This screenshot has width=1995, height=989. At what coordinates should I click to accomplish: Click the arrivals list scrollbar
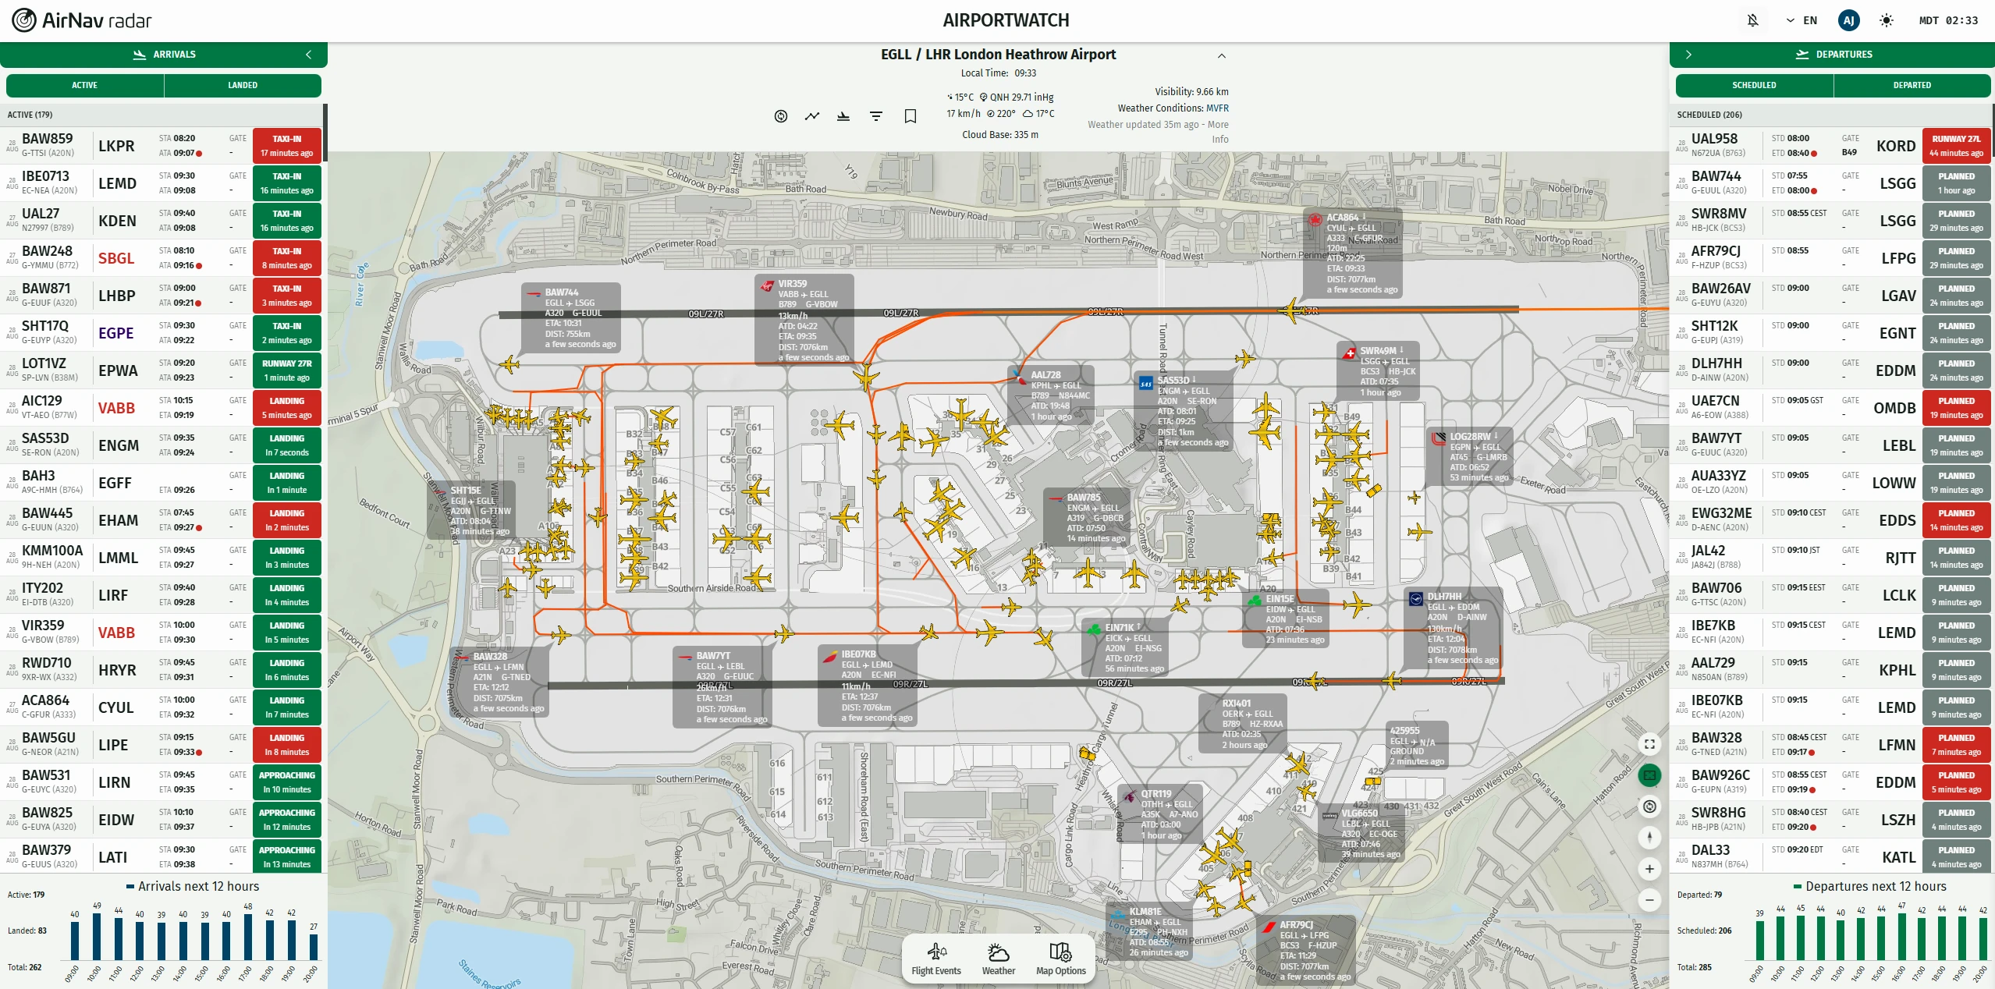pyautogui.click(x=325, y=134)
